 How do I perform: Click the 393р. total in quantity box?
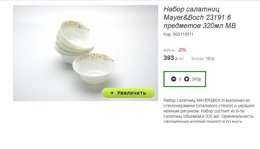(x=197, y=79)
